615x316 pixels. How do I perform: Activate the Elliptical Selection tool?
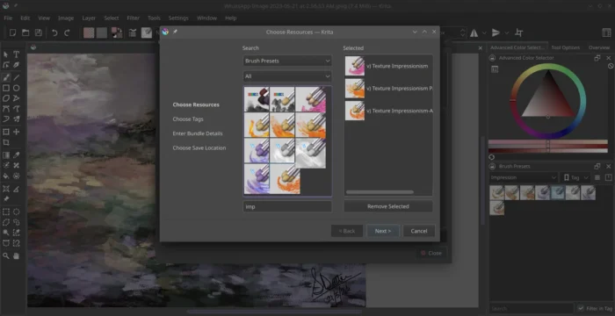click(16, 212)
